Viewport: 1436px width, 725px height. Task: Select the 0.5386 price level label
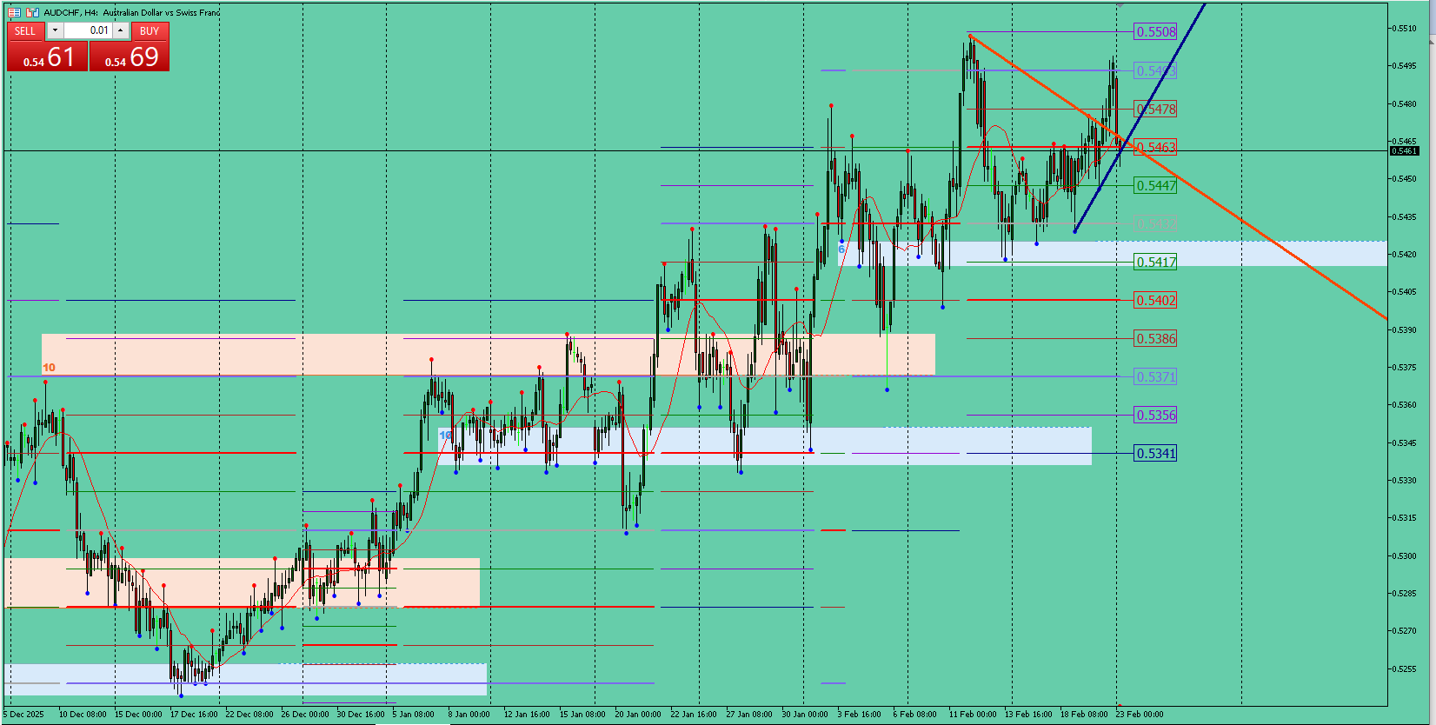(x=1155, y=339)
